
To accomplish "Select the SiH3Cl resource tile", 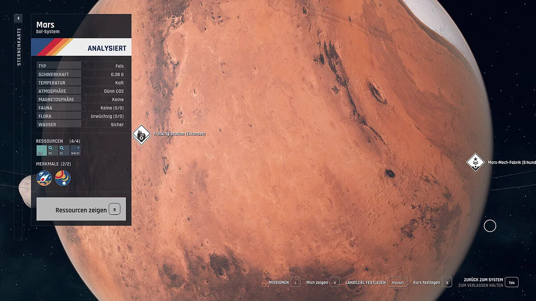I will coord(75,150).
